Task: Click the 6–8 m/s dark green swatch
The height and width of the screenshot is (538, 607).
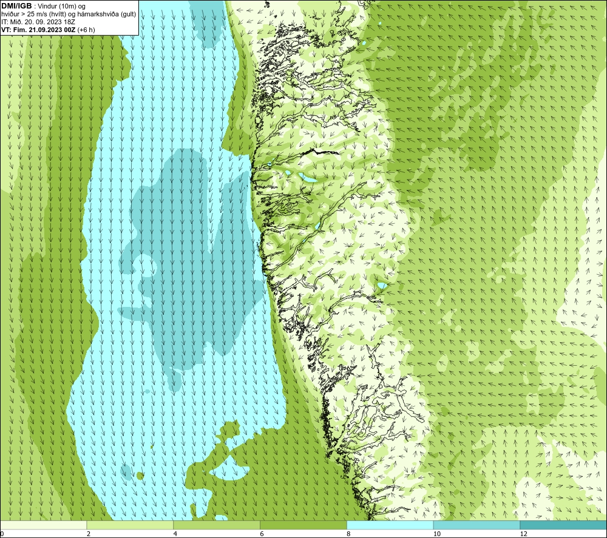Action: pyautogui.click(x=303, y=525)
